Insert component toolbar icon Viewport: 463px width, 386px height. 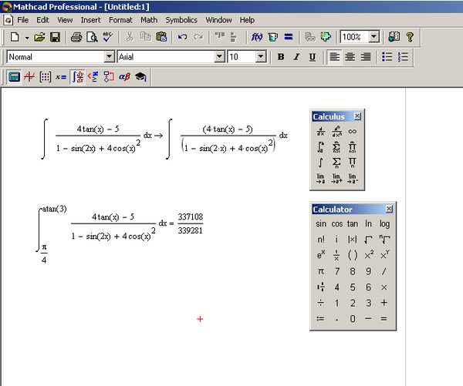click(x=326, y=37)
